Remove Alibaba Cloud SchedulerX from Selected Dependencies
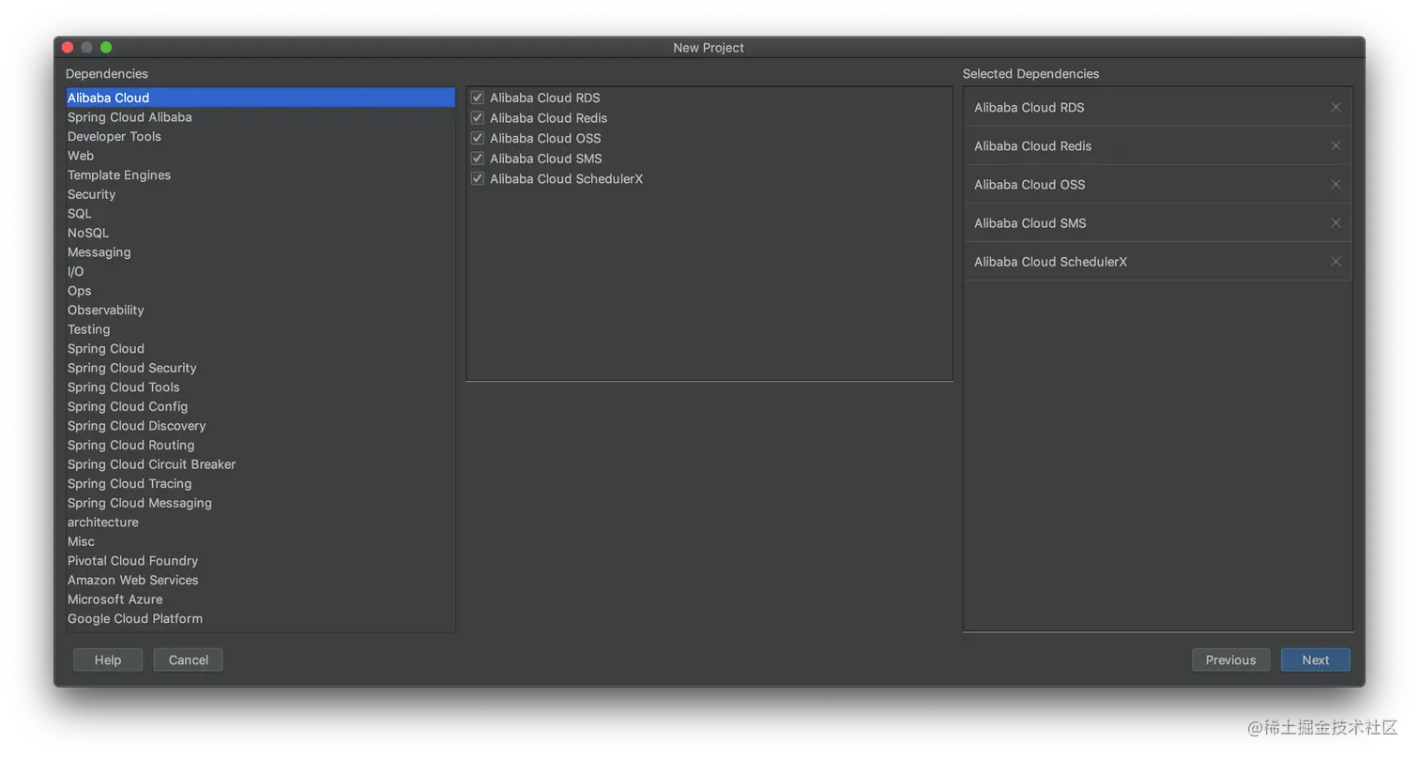 pos(1335,262)
